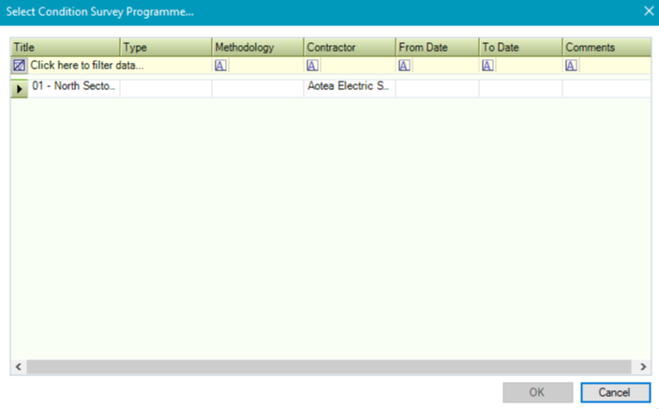Image resolution: width=659 pixels, height=409 pixels.
Task: Sort by the Type column header
Action: click(166, 47)
